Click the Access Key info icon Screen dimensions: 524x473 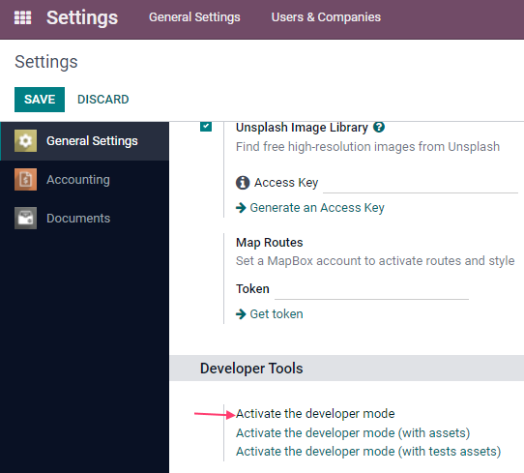243,183
